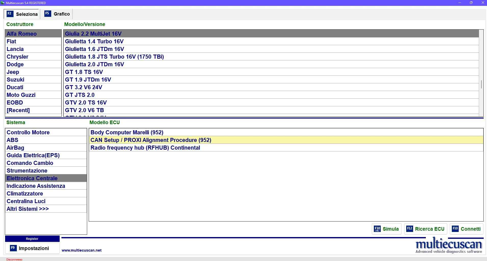Connect using the Connetti button
Viewport: 487px width, 261px height.
[467, 229]
